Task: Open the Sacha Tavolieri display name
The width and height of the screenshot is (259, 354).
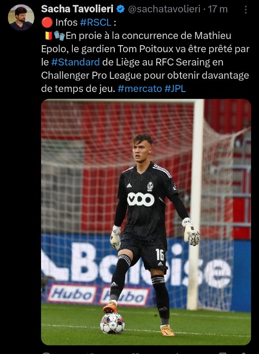Action: coord(77,9)
